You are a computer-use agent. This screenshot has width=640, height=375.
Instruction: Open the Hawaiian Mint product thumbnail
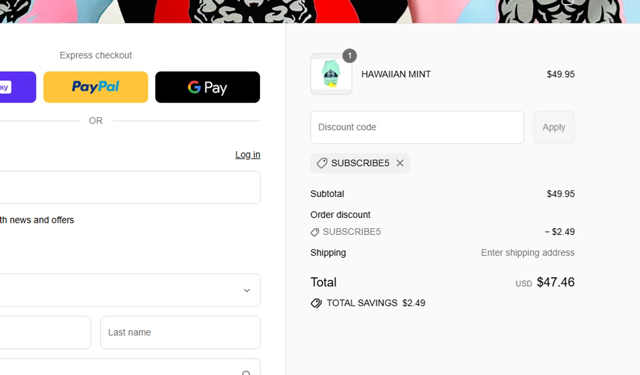tap(331, 74)
